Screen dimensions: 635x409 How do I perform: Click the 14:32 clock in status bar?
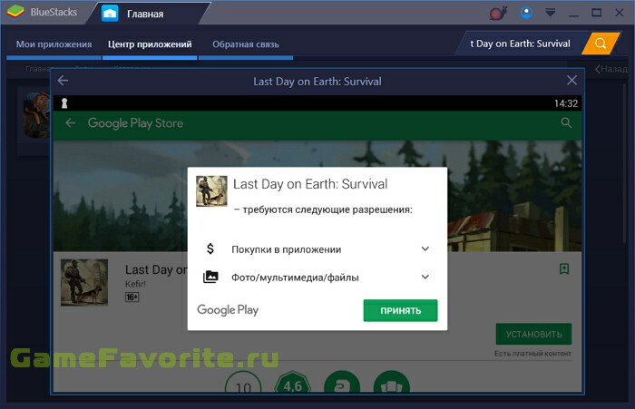pyautogui.click(x=566, y=103)
